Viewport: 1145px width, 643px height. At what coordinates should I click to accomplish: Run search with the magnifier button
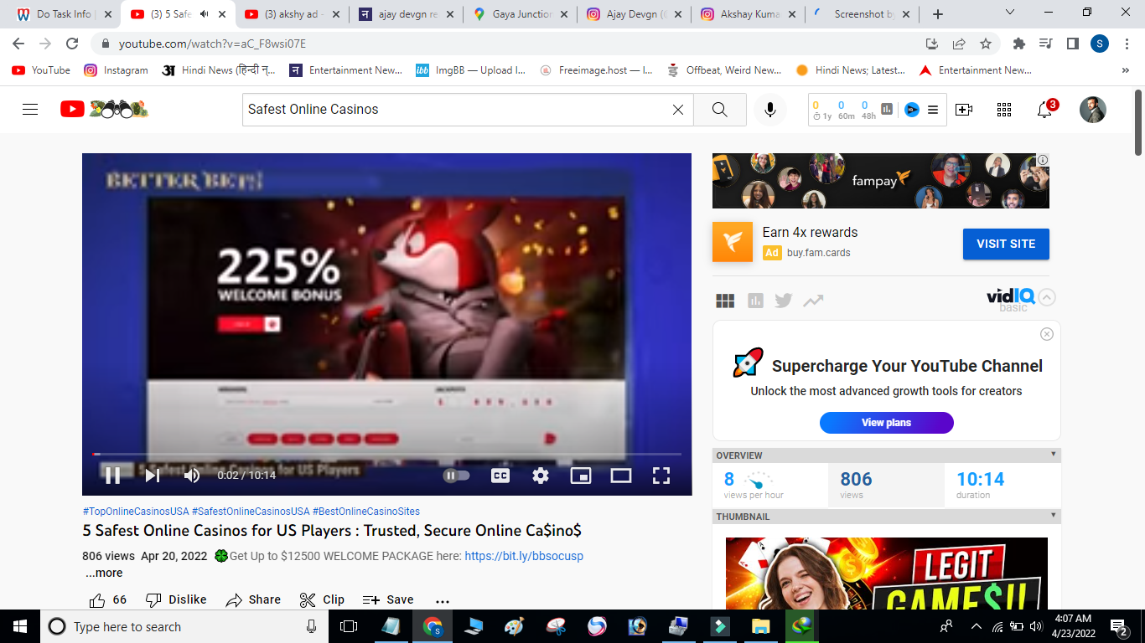click(x=719, y=110)
